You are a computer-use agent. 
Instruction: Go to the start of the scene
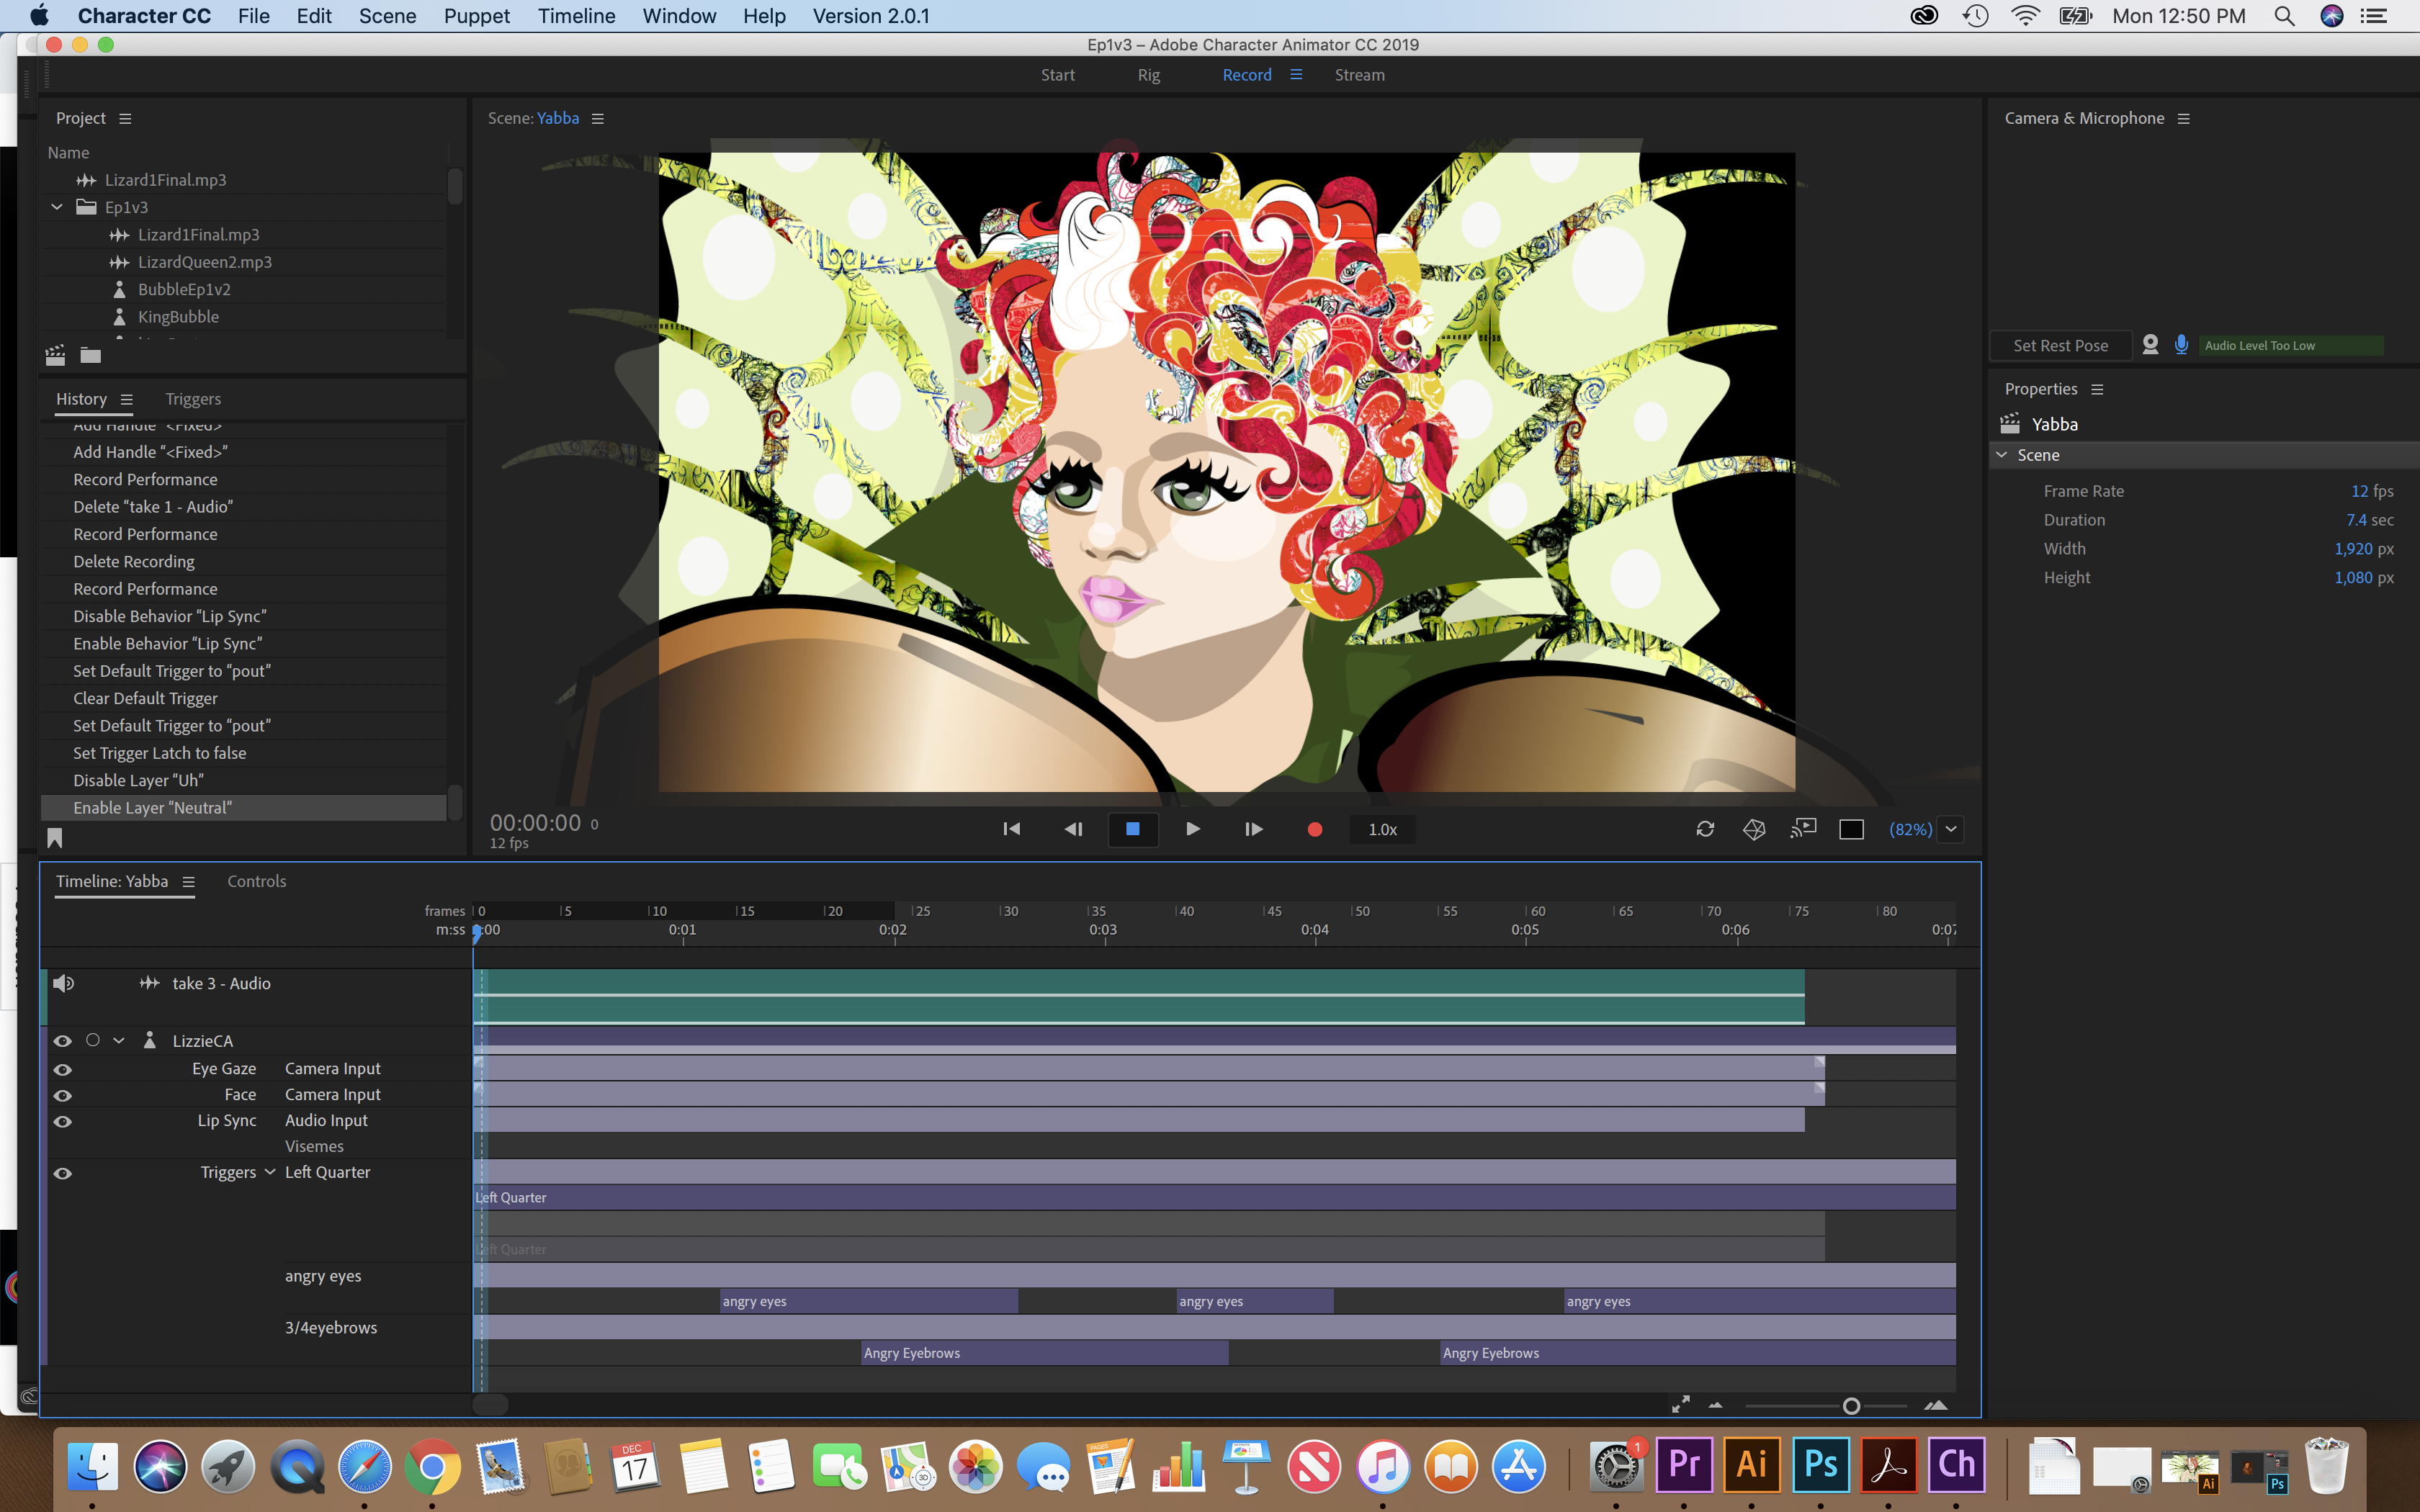pyautogui.click(x=1011, y=829)
